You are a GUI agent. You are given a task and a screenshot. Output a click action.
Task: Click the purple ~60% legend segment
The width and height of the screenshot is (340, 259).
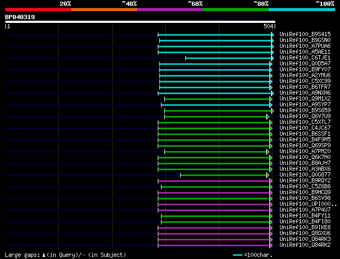(x=170, y=10)
